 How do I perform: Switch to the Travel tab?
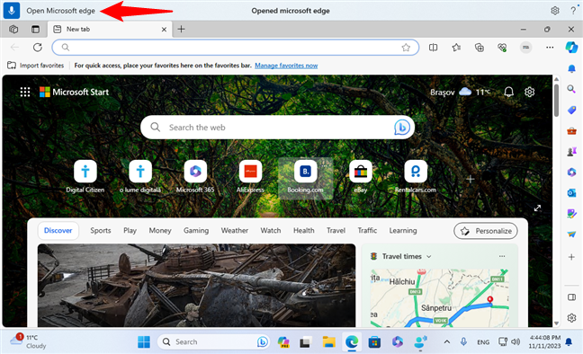336,231
